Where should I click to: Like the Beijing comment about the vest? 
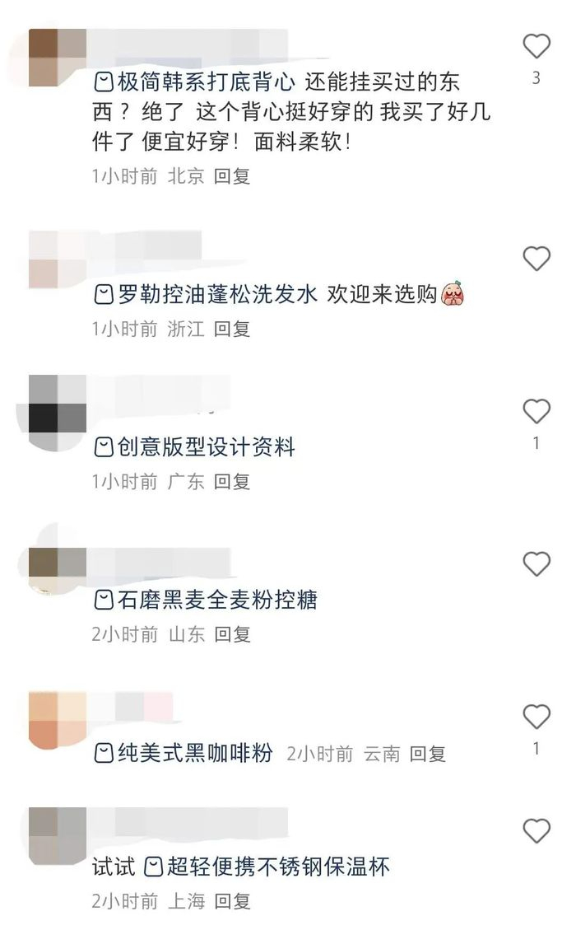tap(537, 47)
